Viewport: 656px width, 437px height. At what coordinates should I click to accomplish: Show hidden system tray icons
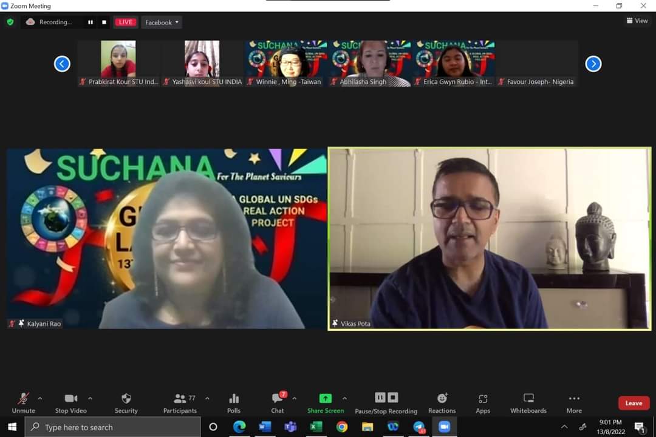click(564, 427)
